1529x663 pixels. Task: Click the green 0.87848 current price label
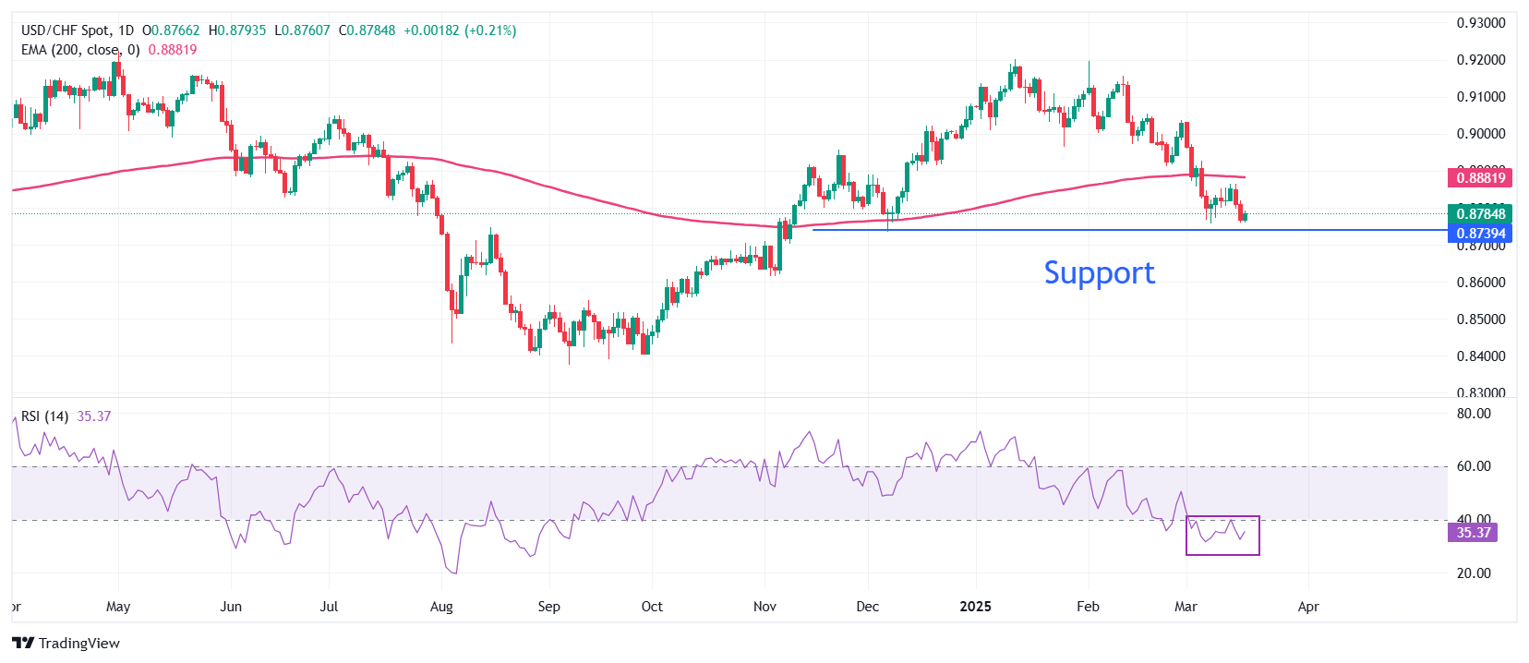click(1480, 214)
